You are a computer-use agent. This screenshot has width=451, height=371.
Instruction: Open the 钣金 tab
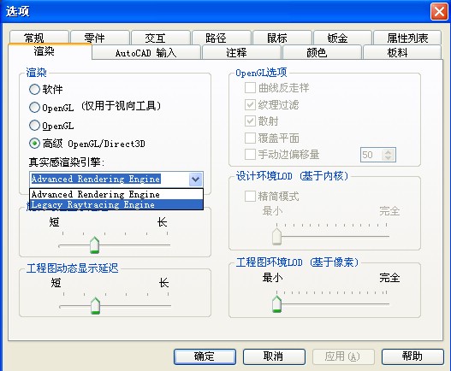342,38
